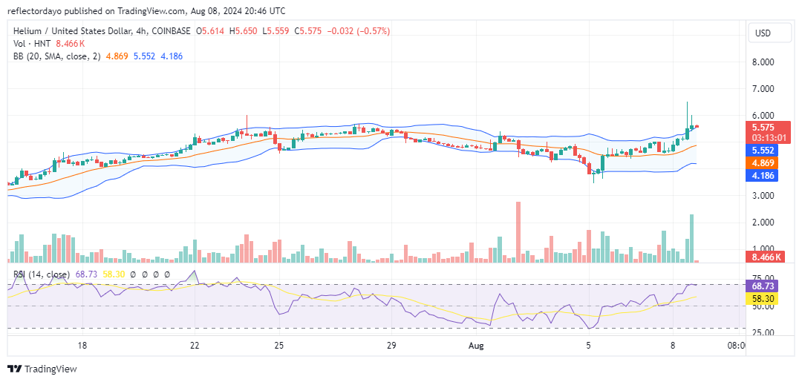This screenshot has width=802, height=382.
Task: Select the BB basis value 4.869 in the legend
Action: 116,56
